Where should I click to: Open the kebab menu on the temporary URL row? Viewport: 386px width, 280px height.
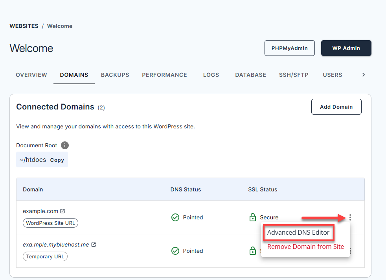[x=350, y=251]
